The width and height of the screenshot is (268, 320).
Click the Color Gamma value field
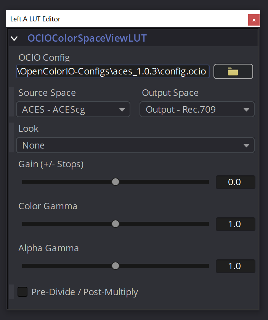pos(235,224)
